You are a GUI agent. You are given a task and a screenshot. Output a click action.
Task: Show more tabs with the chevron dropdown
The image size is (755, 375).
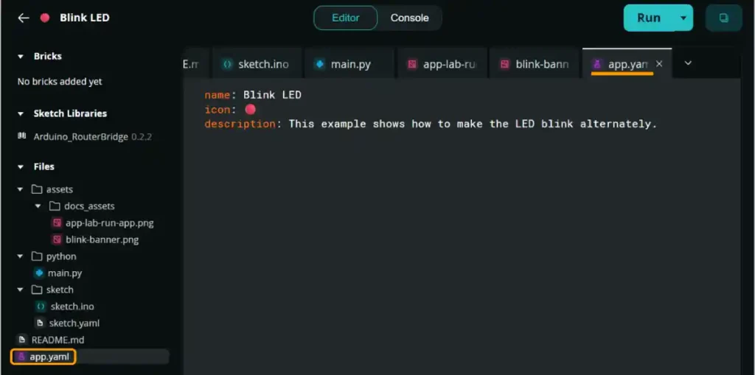pos(688,63)
